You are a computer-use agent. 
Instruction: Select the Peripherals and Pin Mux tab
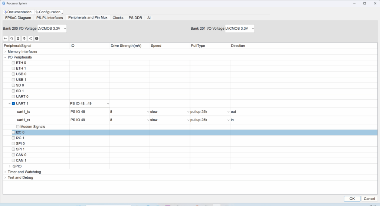(x=88, y=17)
